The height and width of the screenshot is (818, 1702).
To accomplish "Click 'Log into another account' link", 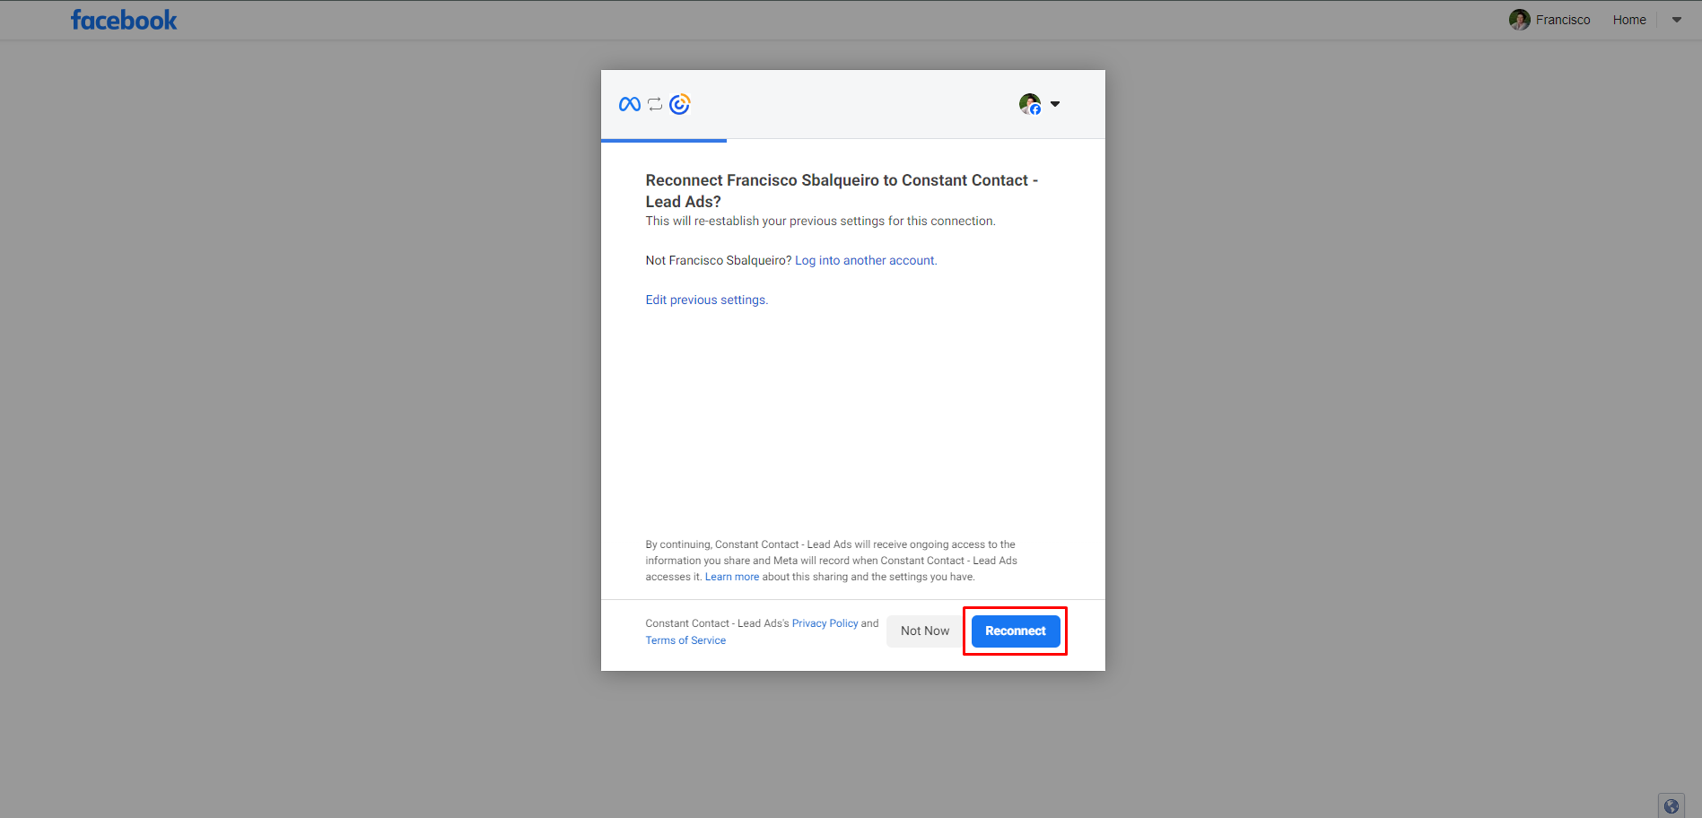I will (x=865, y=260).
